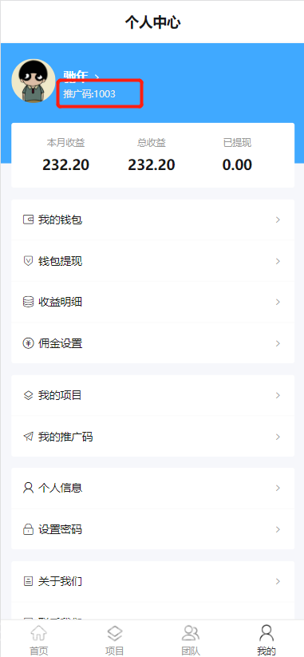This screenshot has width=304, height=657.
Task: Click the yen icon beside 佣金设置
Action: coord(28,343)
